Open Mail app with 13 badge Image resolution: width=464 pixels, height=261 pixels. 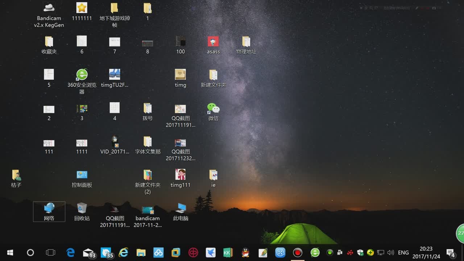click(89, 253)
